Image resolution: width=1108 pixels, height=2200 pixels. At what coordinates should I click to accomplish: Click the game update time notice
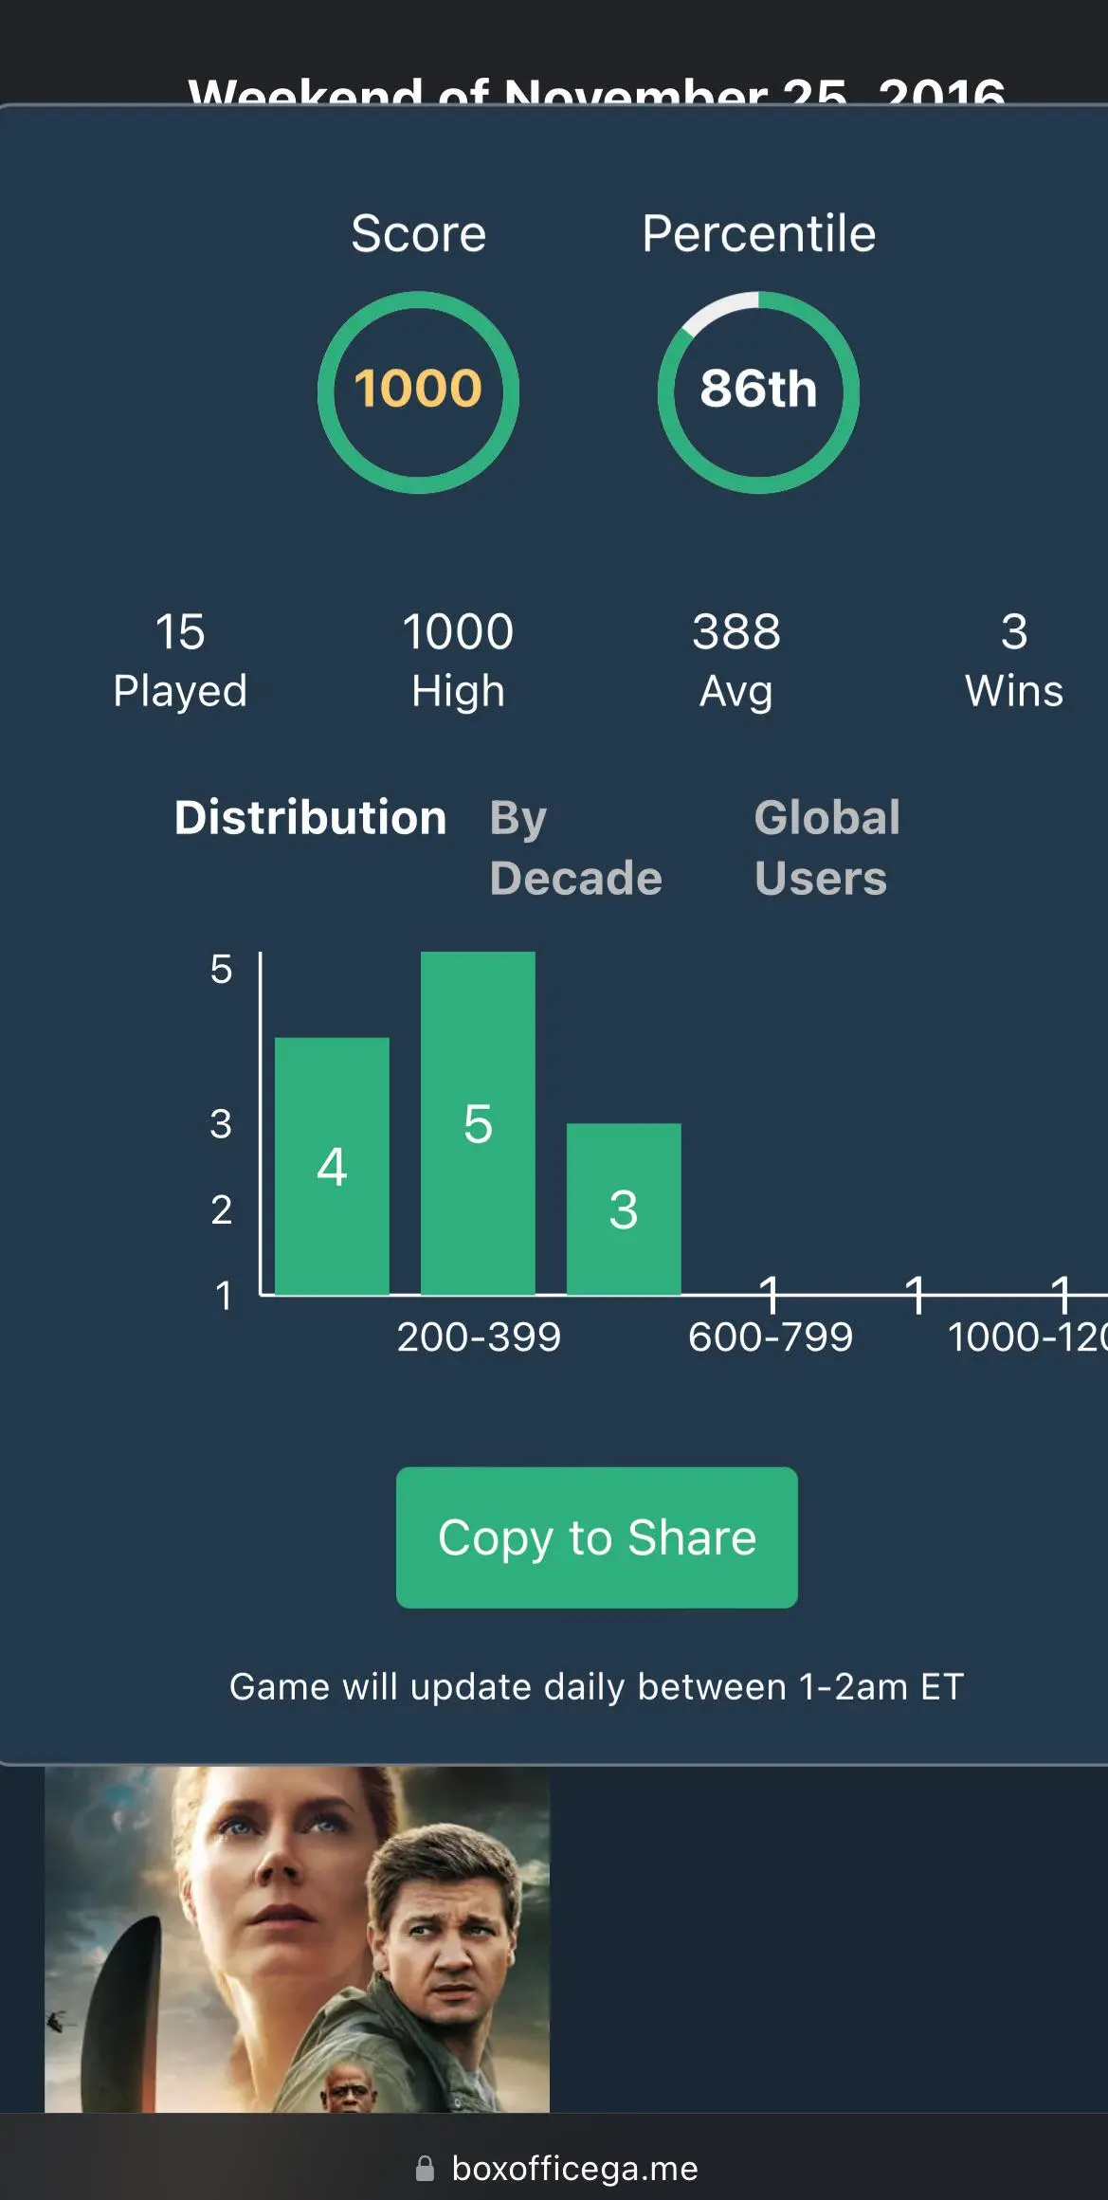pyautogui.click(x=596, y=1687)
